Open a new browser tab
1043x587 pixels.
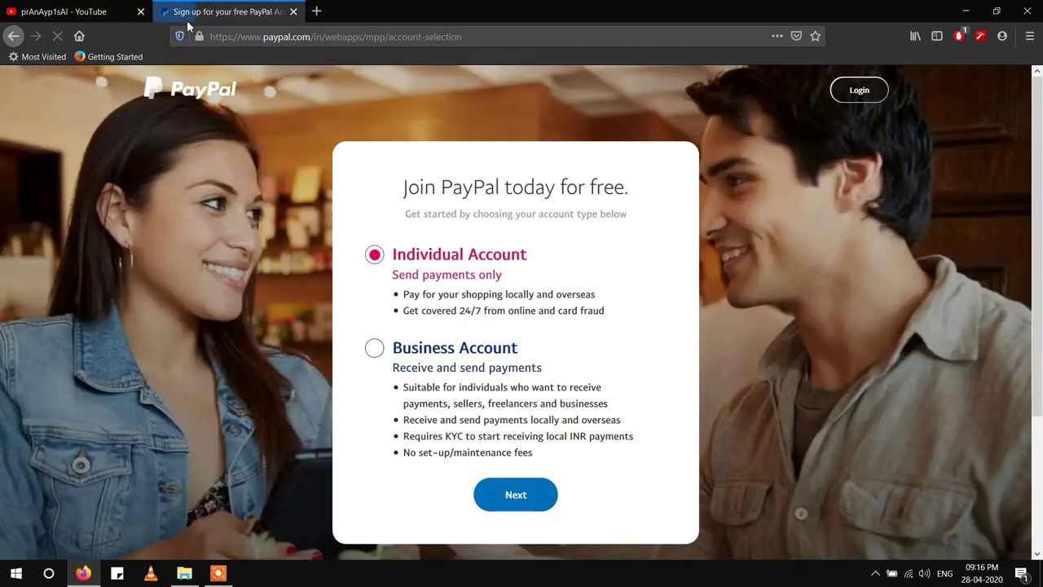[316, 11]
